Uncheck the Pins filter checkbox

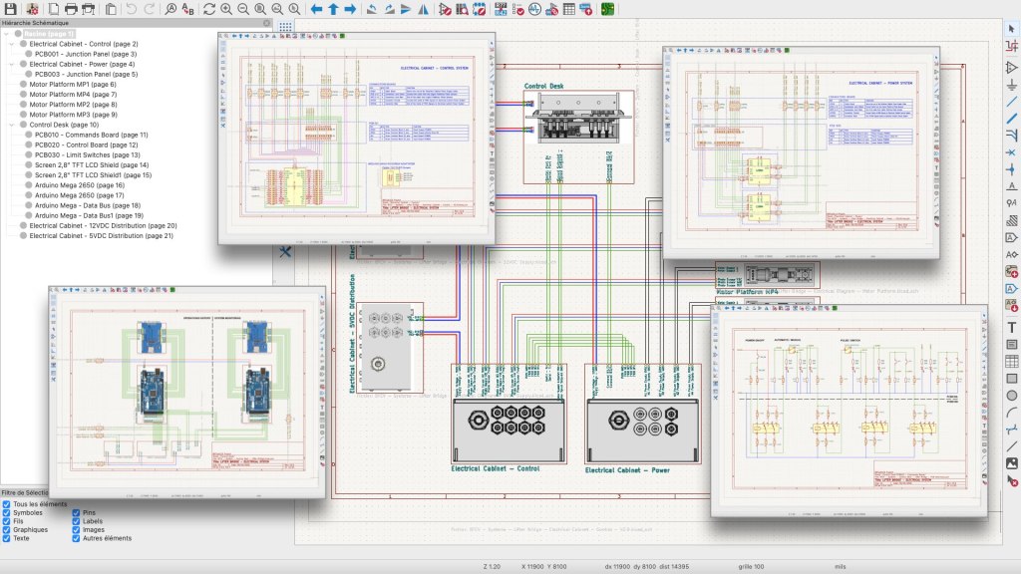(77, 512)
